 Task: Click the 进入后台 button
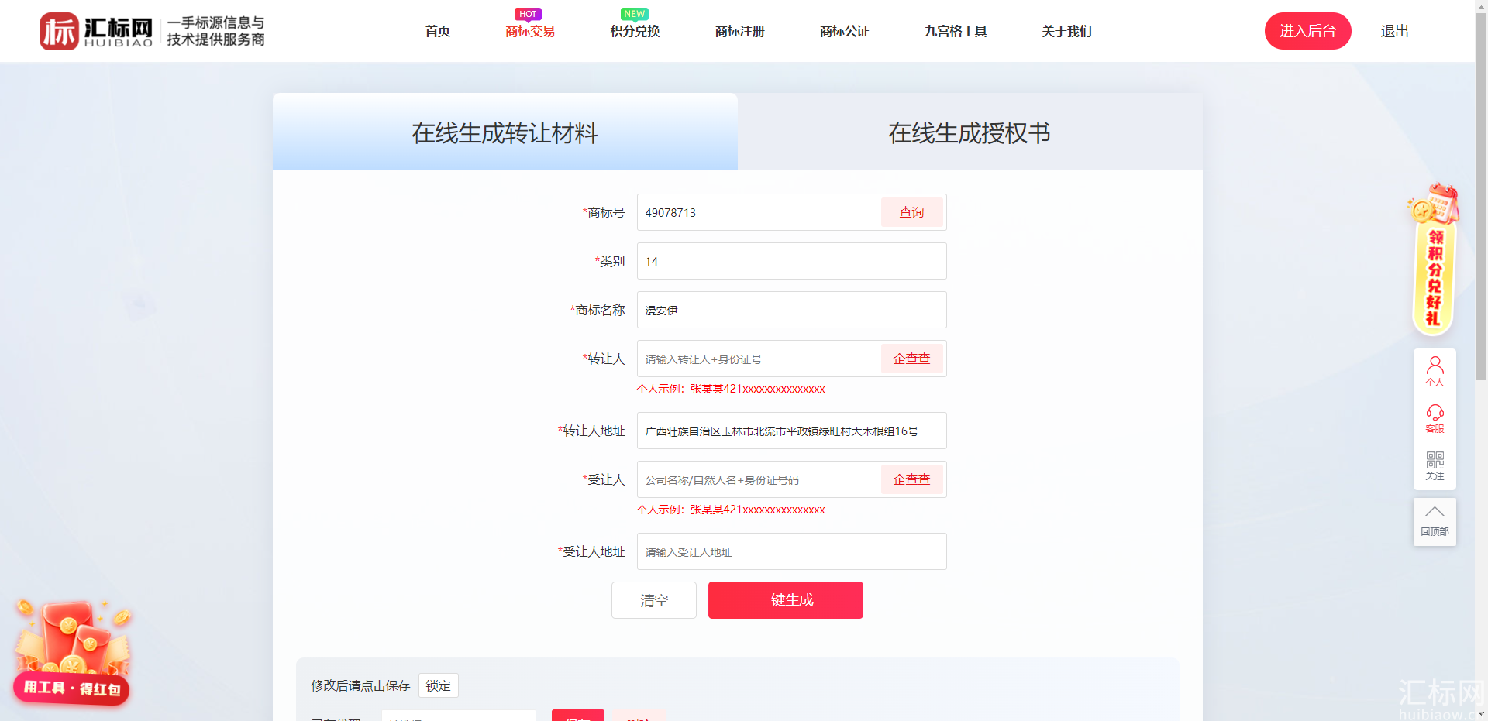coord(1308,31)
